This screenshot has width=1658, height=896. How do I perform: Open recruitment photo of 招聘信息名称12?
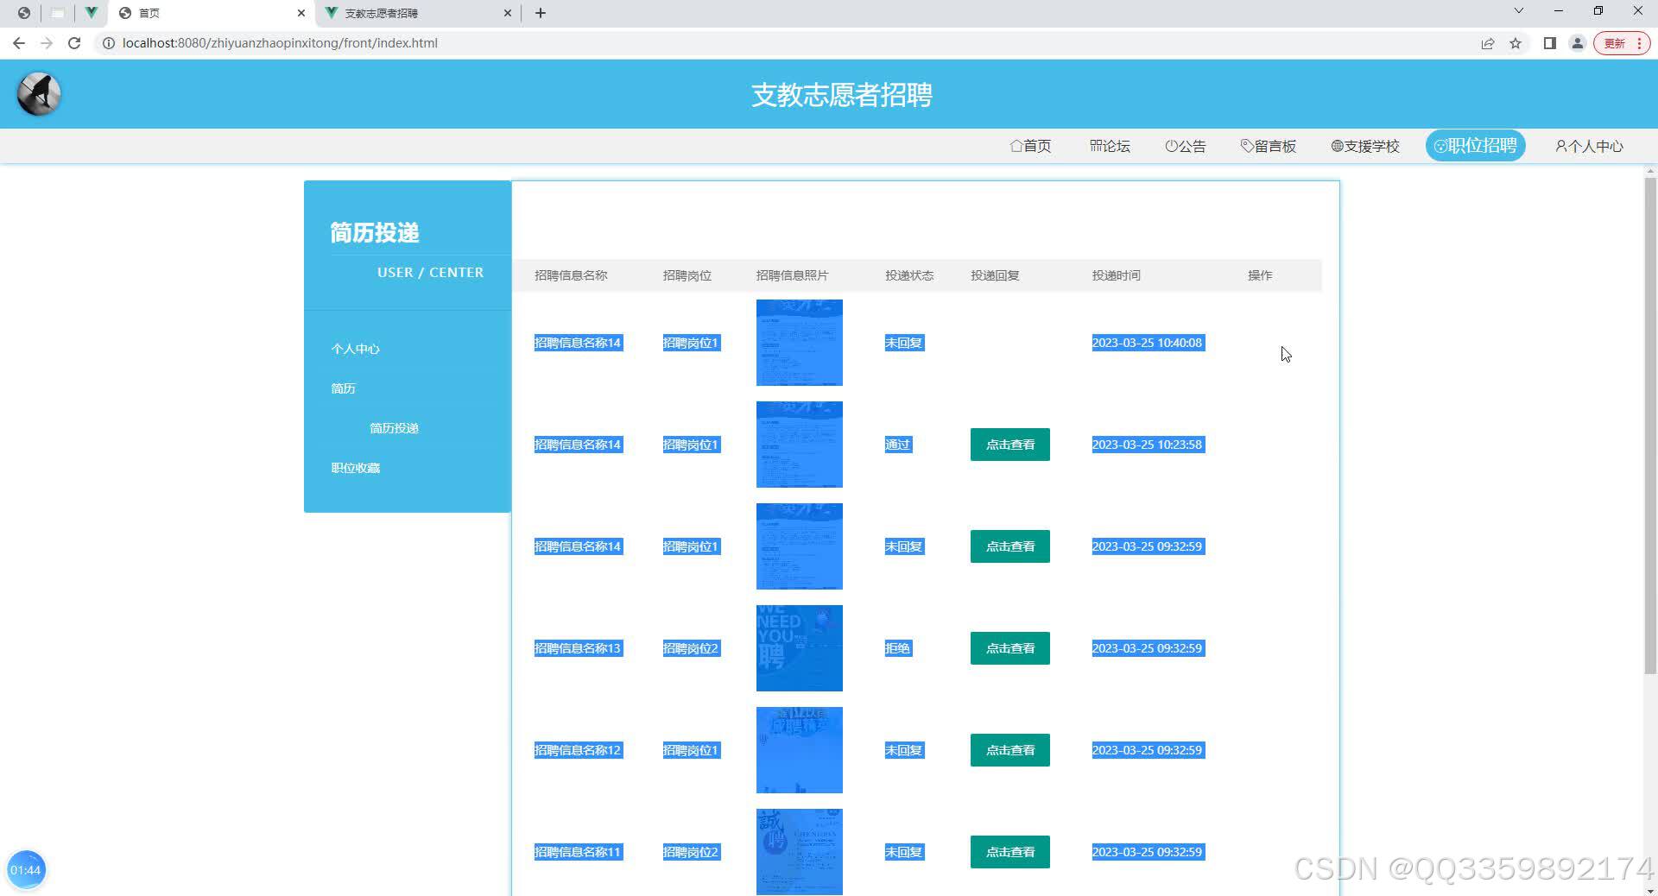[800, 750]
